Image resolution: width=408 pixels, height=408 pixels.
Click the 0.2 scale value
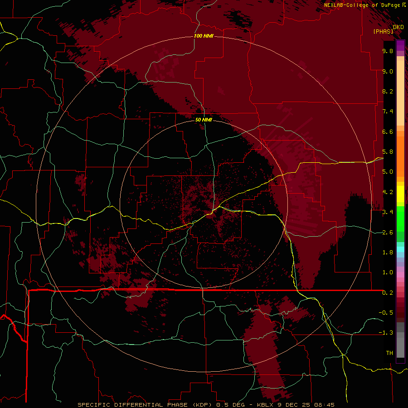(x=388, y=293)
